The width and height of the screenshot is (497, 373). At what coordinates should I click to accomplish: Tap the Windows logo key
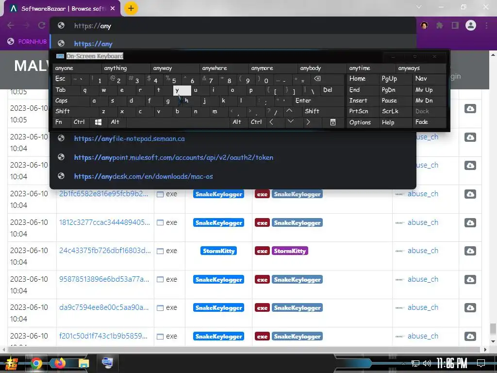point(98,122)
